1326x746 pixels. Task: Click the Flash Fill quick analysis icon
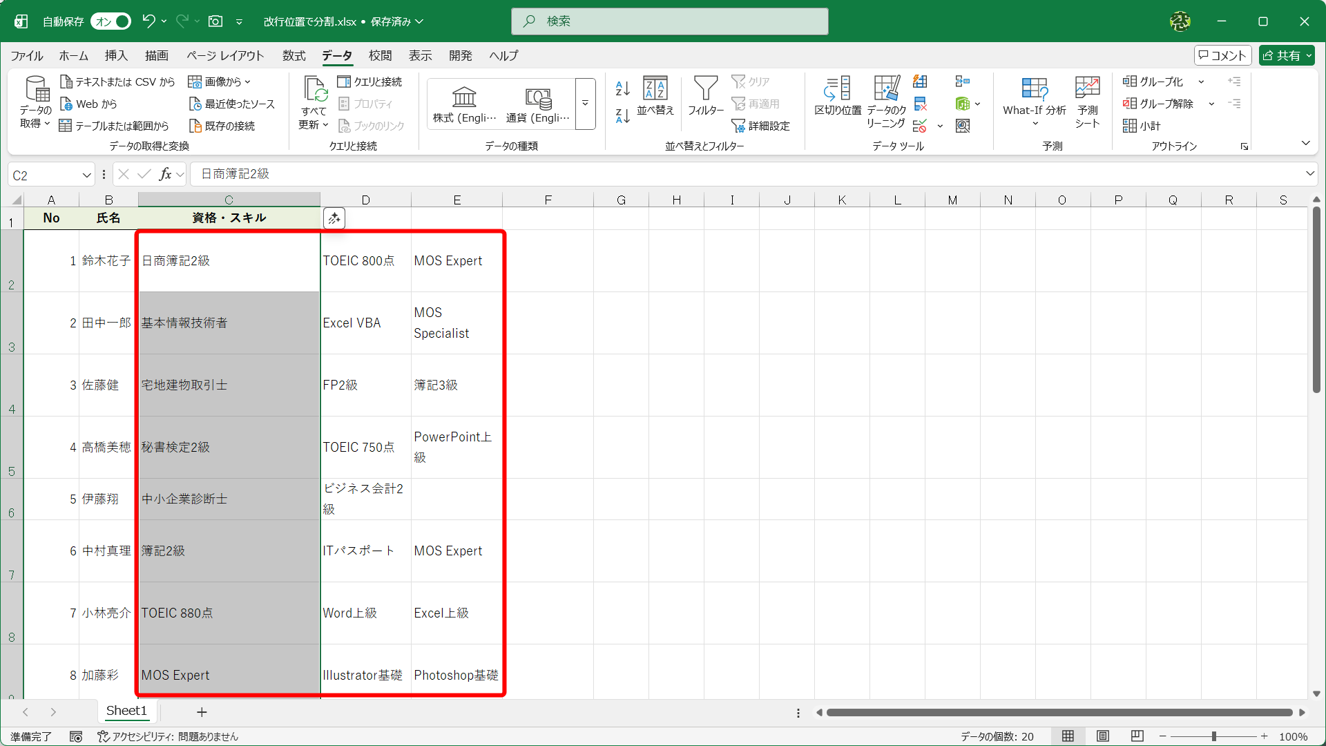334,218
